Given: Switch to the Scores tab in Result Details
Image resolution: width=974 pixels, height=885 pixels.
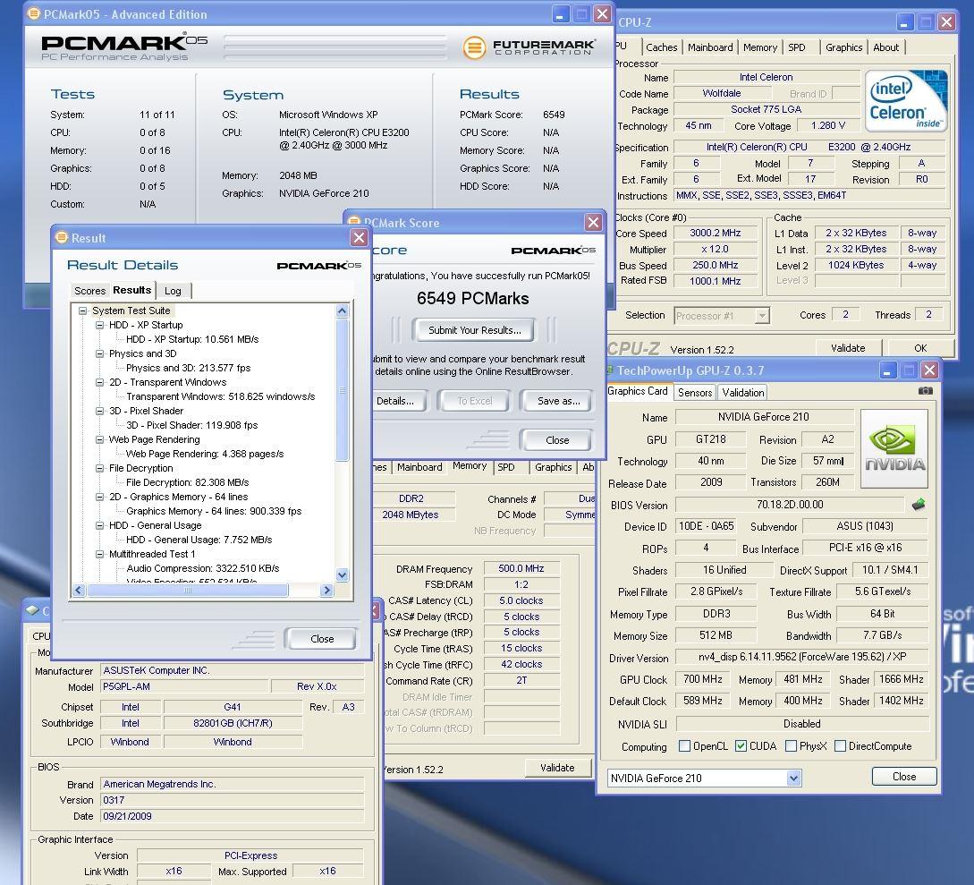Looking at the screenshot, I should [89, 291].
